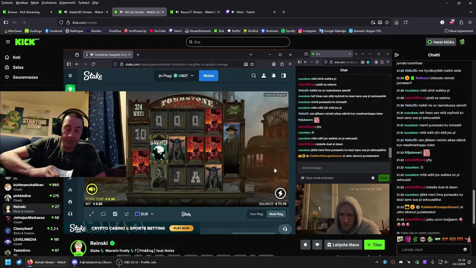Image resolution: width=476 pixels, height=268 pixels.
Task: Click the PLAY NOW banner button
Action: [x=181, y=228]
